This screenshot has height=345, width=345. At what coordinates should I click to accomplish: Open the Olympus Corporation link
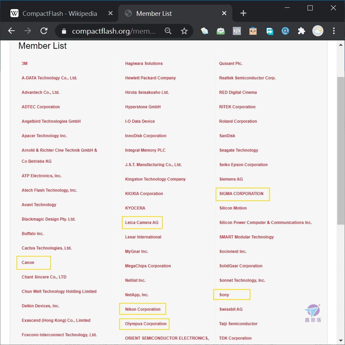[x=146, y=324]
